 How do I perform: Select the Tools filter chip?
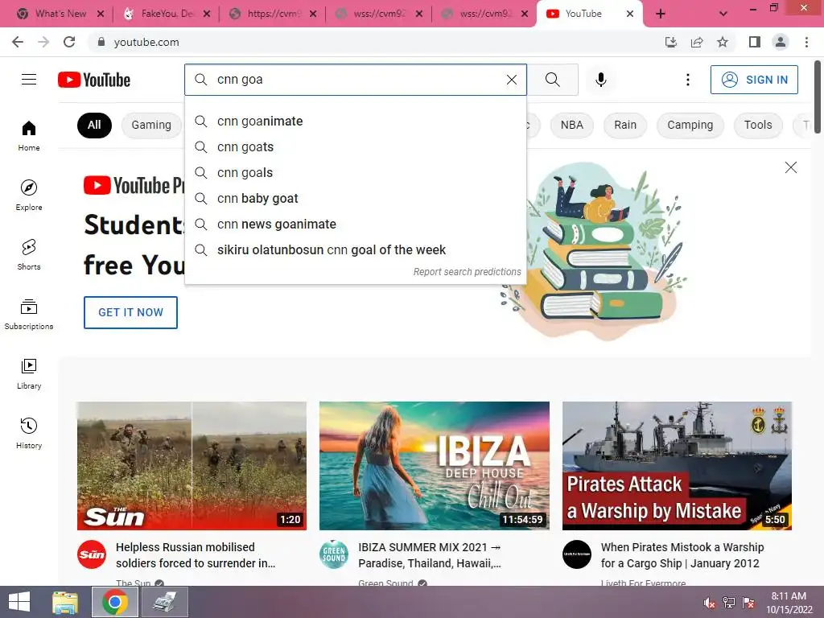coord(758,125)
